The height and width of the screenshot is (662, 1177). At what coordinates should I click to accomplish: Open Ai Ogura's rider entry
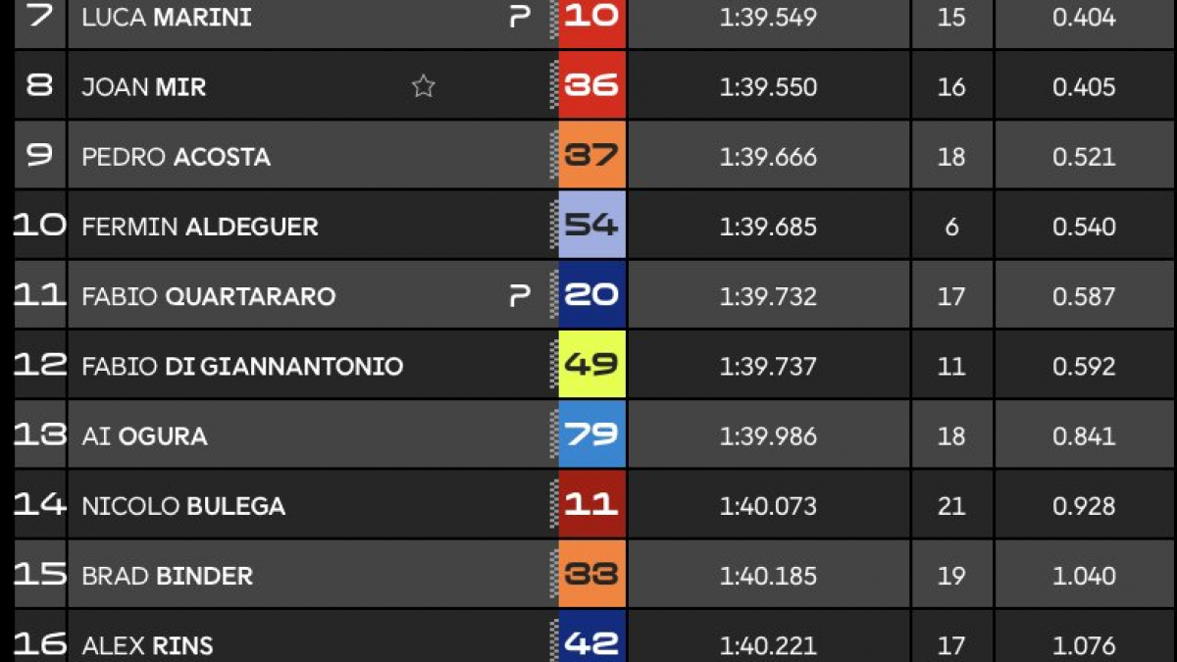coord(144,436)
